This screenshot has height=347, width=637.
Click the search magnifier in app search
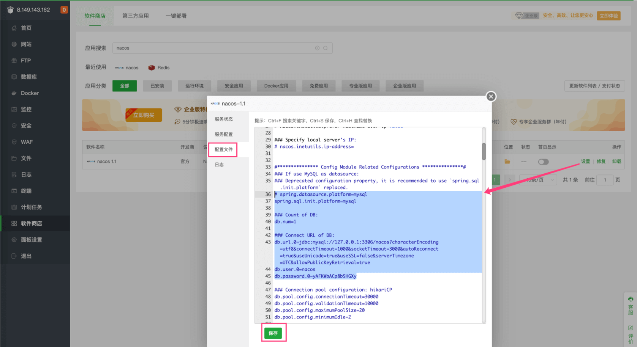[x=326, y=48]
